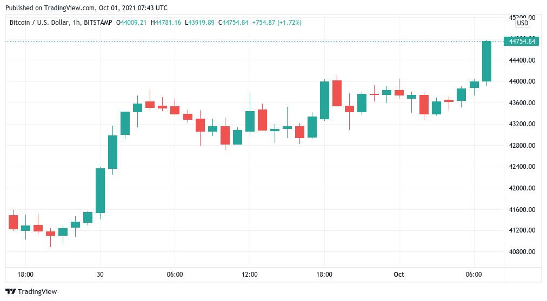Click the 12:00 time axis label
Viewport: 547px width, 301px height.
[250, 275]
